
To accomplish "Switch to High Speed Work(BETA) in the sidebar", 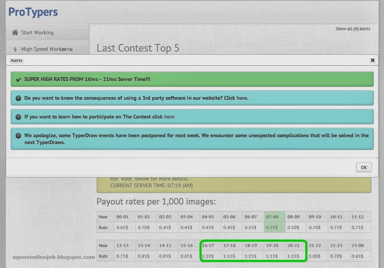I will tap(48, 49).
